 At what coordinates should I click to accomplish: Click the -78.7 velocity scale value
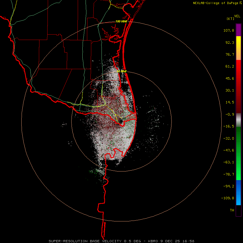[229, 174]
